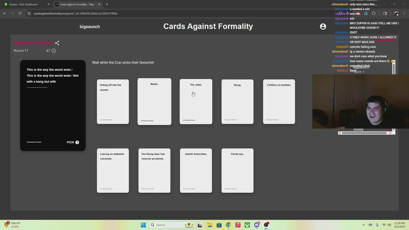The width and height of the screenshot is (409, 230).
Task: Open Discord from the taskbar
Action: pos(257,225)
